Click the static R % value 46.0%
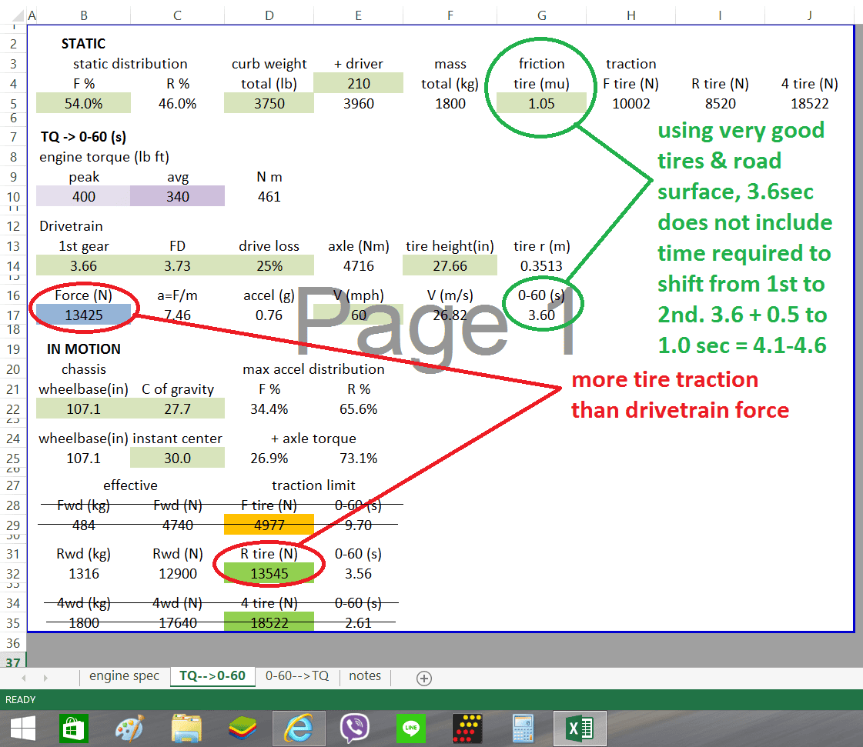 coord(178,103)
